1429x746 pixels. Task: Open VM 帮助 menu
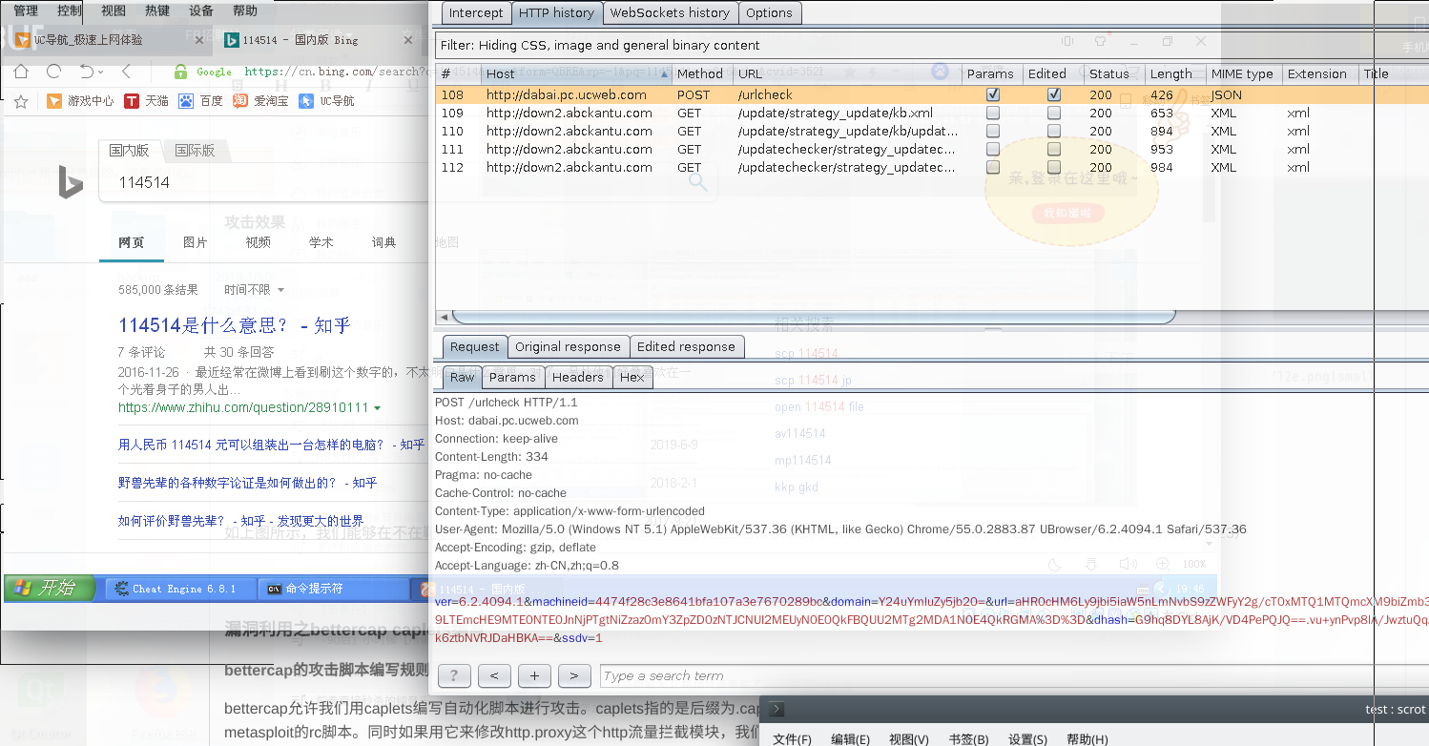[245, 10]
